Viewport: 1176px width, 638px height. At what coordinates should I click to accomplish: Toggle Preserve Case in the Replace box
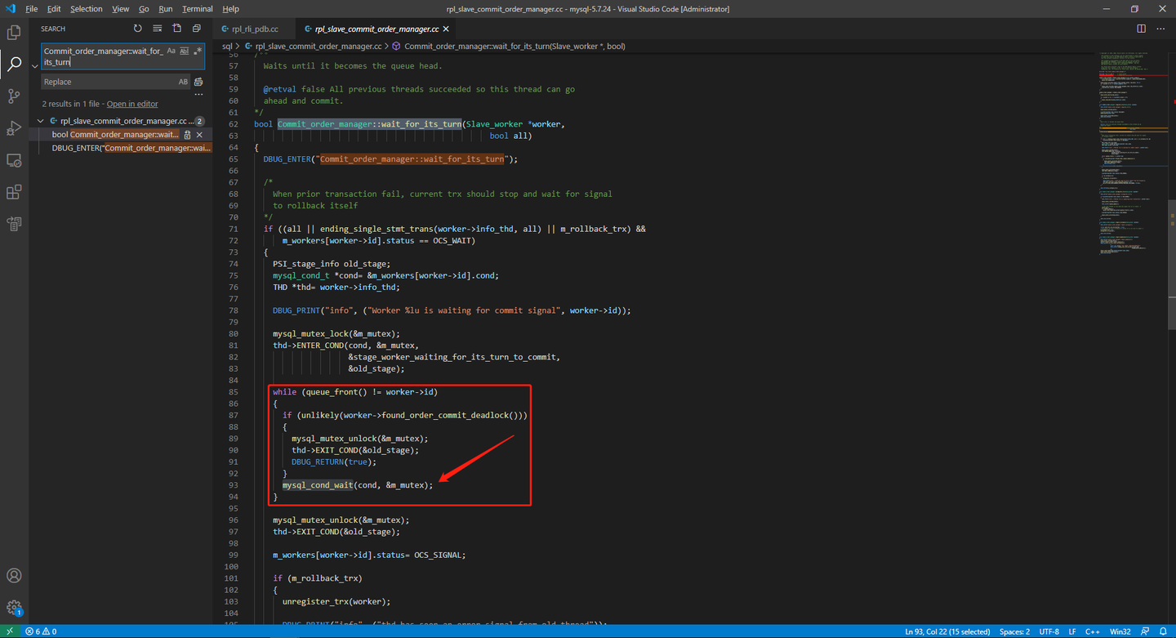[x=183, y=82]
